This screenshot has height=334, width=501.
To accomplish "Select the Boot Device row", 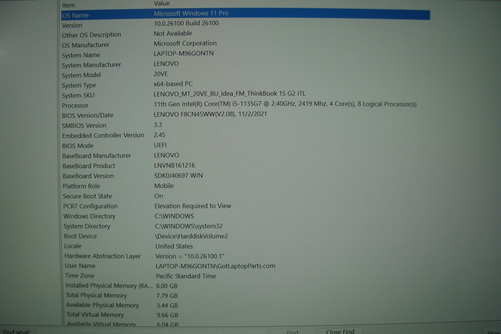I will (80, 236).
